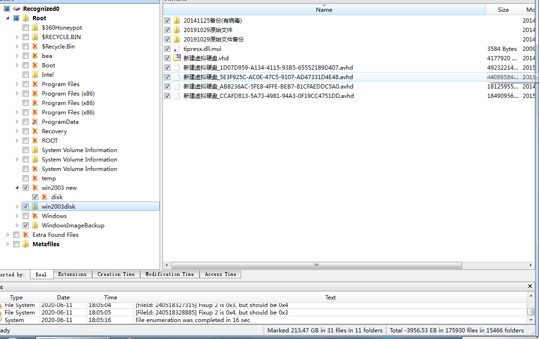Toggle the Recognized0 checkbox
Viewport: 539px width, 339px height.
[7, 8]
